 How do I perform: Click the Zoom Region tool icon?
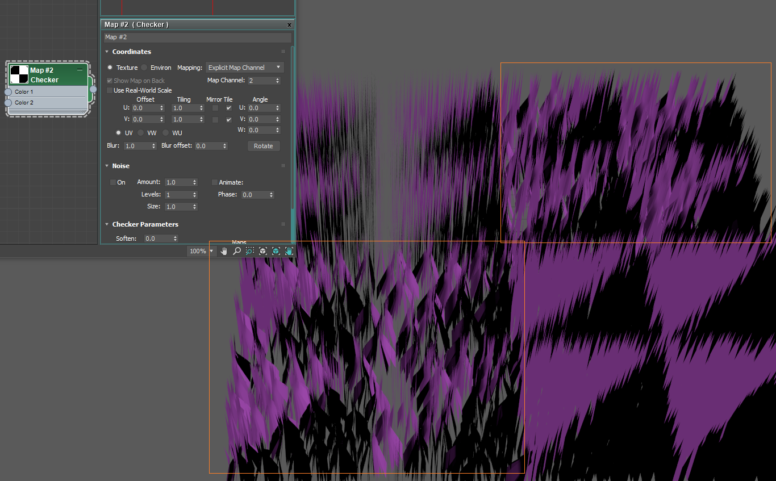250,251
